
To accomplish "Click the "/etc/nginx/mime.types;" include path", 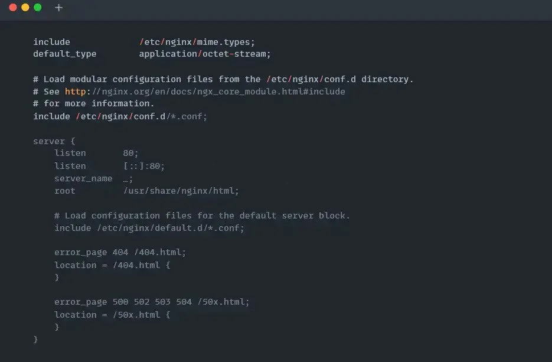I will point(197,42).
